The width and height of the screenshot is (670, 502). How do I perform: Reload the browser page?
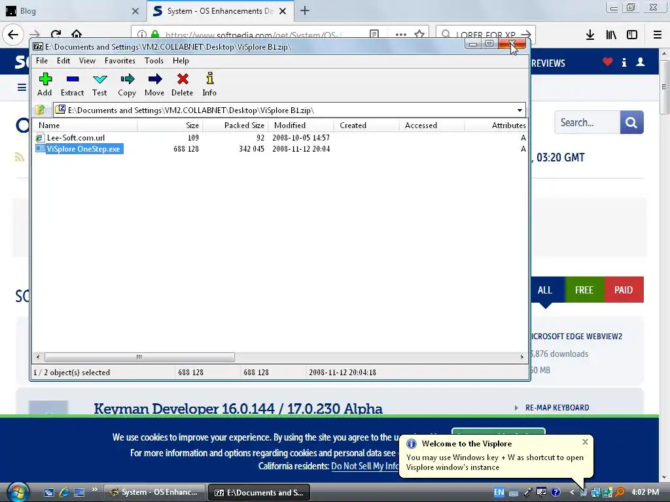pyautogui.click(x=56, y=35)
